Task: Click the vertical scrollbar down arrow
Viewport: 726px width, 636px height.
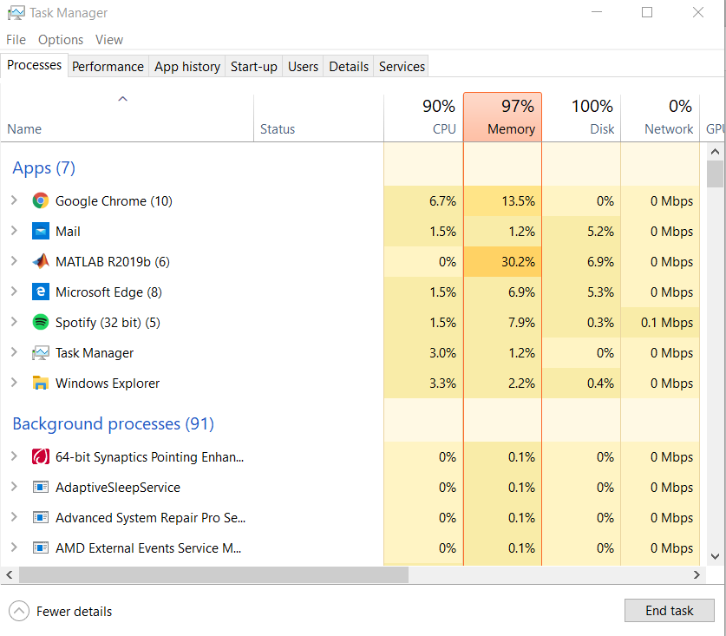Action: pos(715,556)
